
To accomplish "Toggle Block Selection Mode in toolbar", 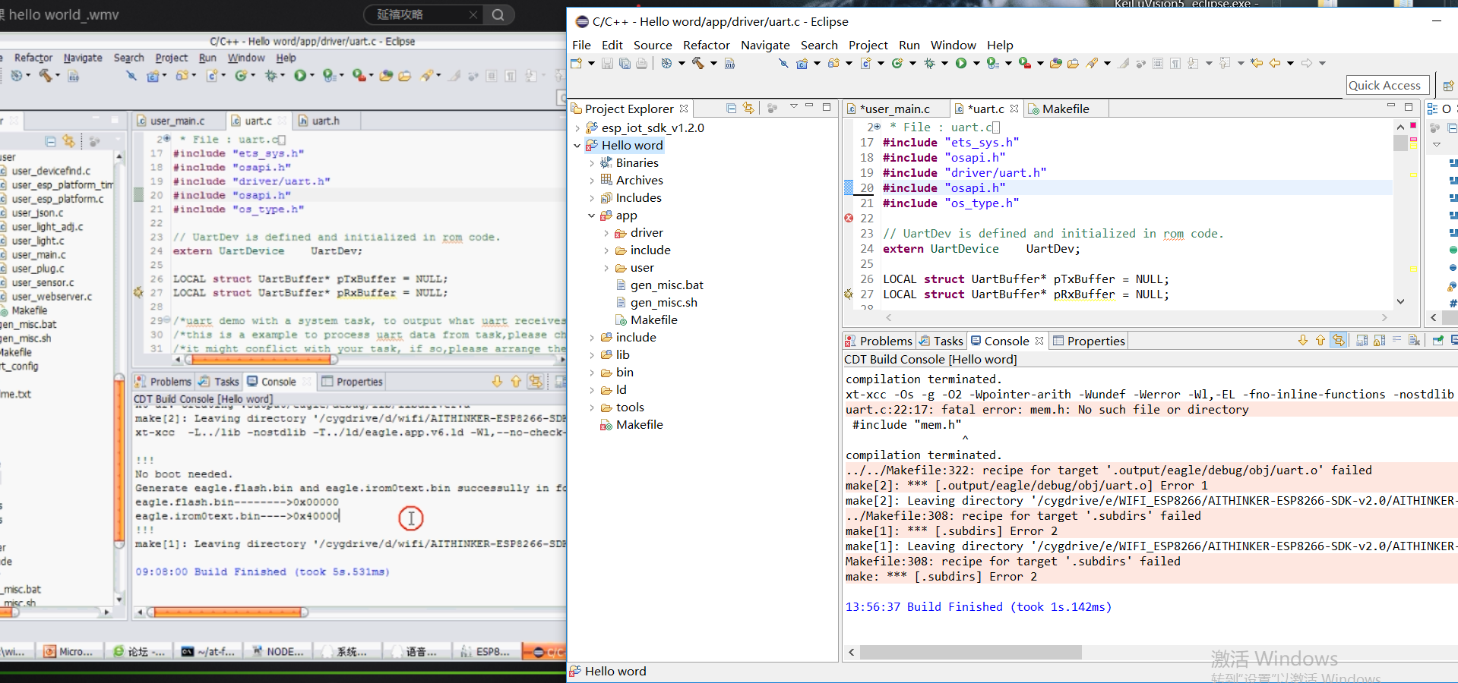I will [x=1158, y=64].
